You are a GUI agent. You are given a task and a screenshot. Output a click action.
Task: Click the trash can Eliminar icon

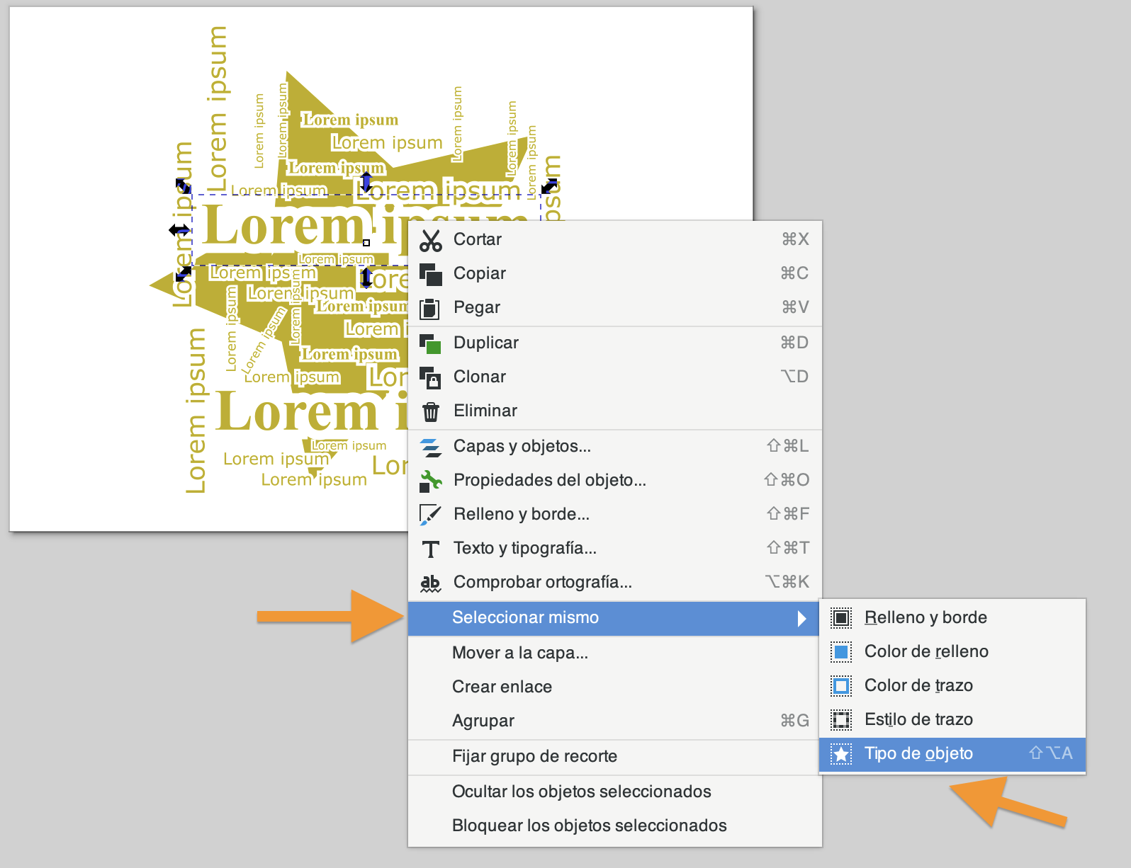(430, 411)
